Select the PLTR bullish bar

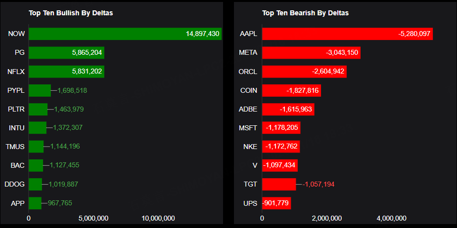(38, 109)
